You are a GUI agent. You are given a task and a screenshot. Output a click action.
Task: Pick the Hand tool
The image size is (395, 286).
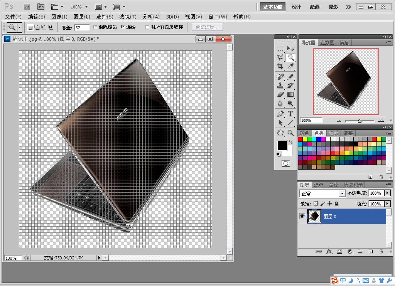(280, 133)
